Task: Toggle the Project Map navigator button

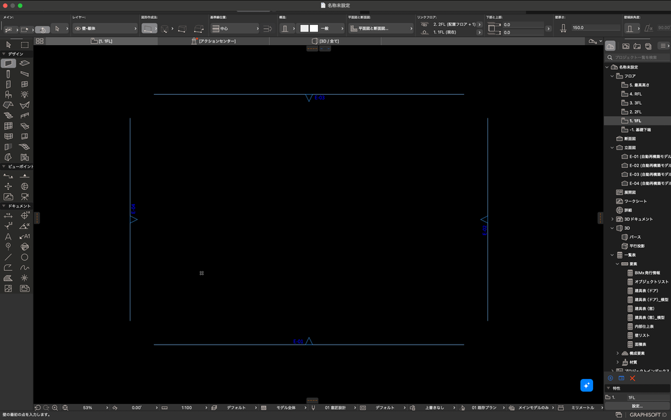Action: (610, 46)
